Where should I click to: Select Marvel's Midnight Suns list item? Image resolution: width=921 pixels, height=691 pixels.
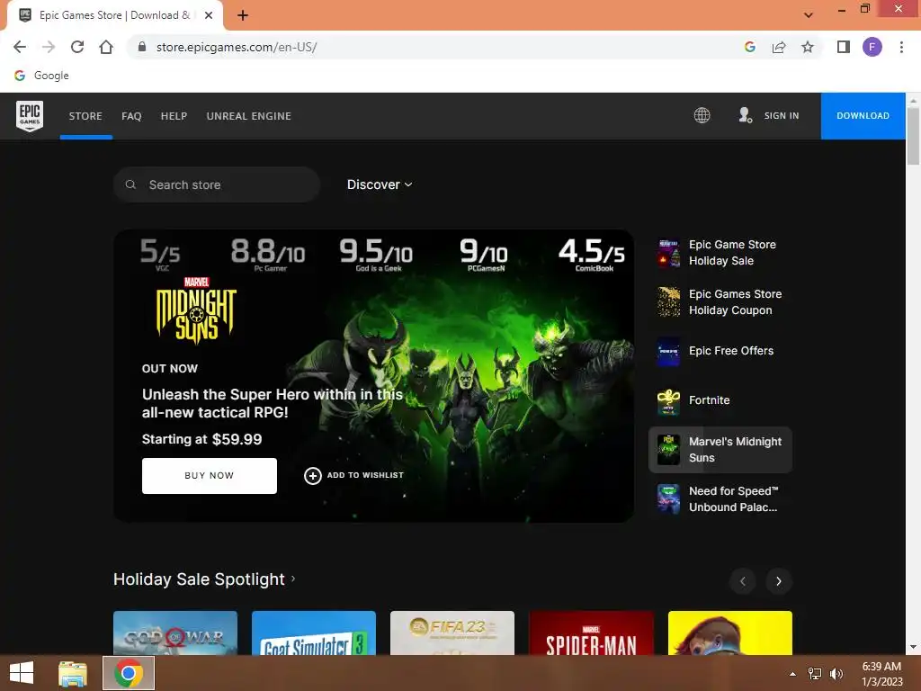(x=720, y=450)
